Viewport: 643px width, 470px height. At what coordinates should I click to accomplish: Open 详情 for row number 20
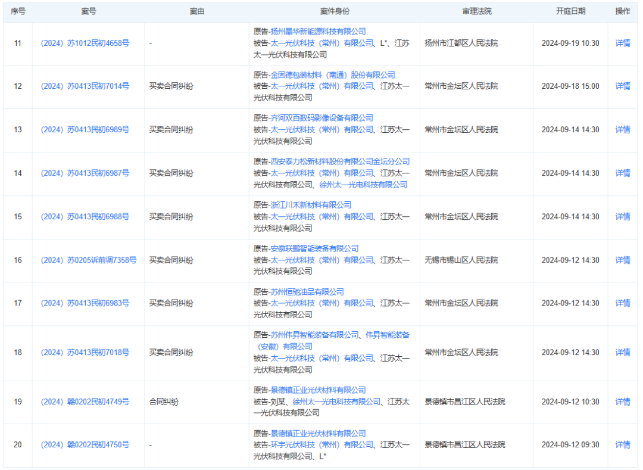coord(623,445)
